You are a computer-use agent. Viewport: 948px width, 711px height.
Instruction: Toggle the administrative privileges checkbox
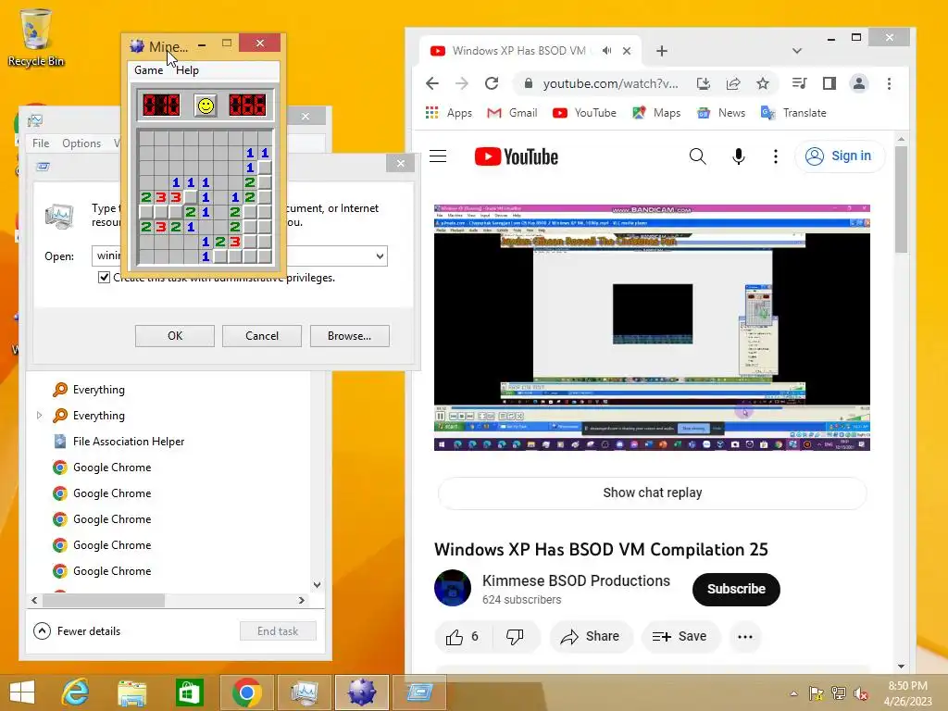(104, 278)
